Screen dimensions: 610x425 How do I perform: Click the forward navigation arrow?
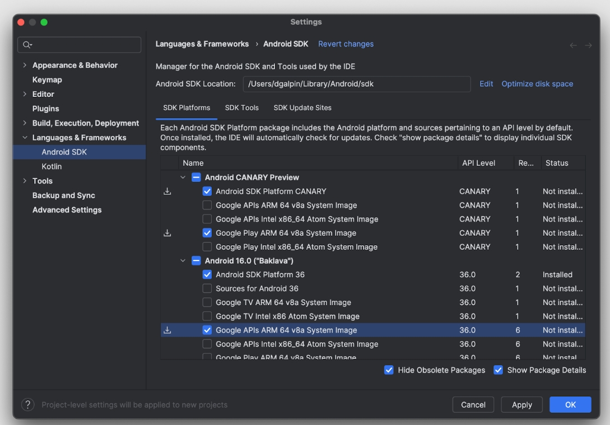(x=588, y=45)
